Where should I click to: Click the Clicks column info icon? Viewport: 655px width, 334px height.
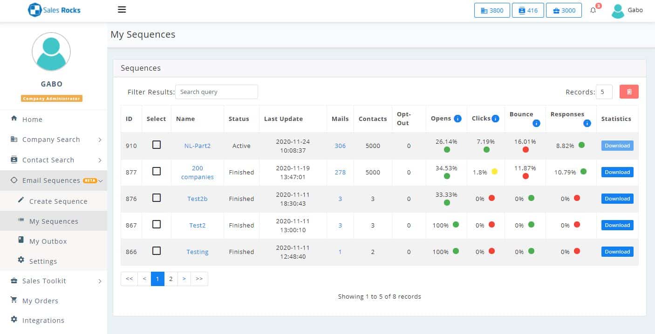496,119
